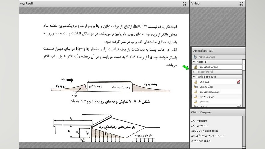Collapse the Hosts (1) group
Viewport: 265px width, 149px height.
pos(194,62)
